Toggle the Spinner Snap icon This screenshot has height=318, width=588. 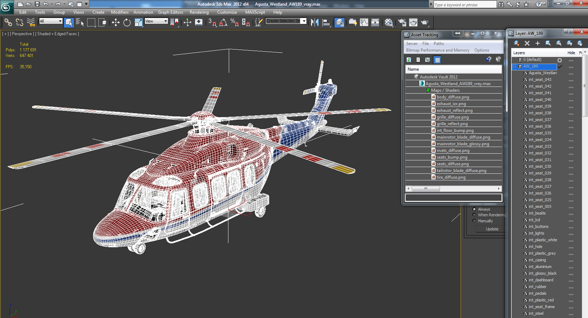coord(246,22)
